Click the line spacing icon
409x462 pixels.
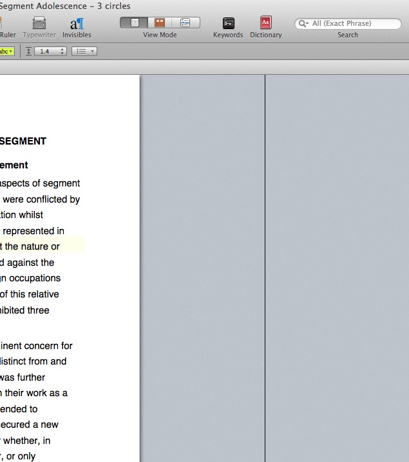click(29, 51)
